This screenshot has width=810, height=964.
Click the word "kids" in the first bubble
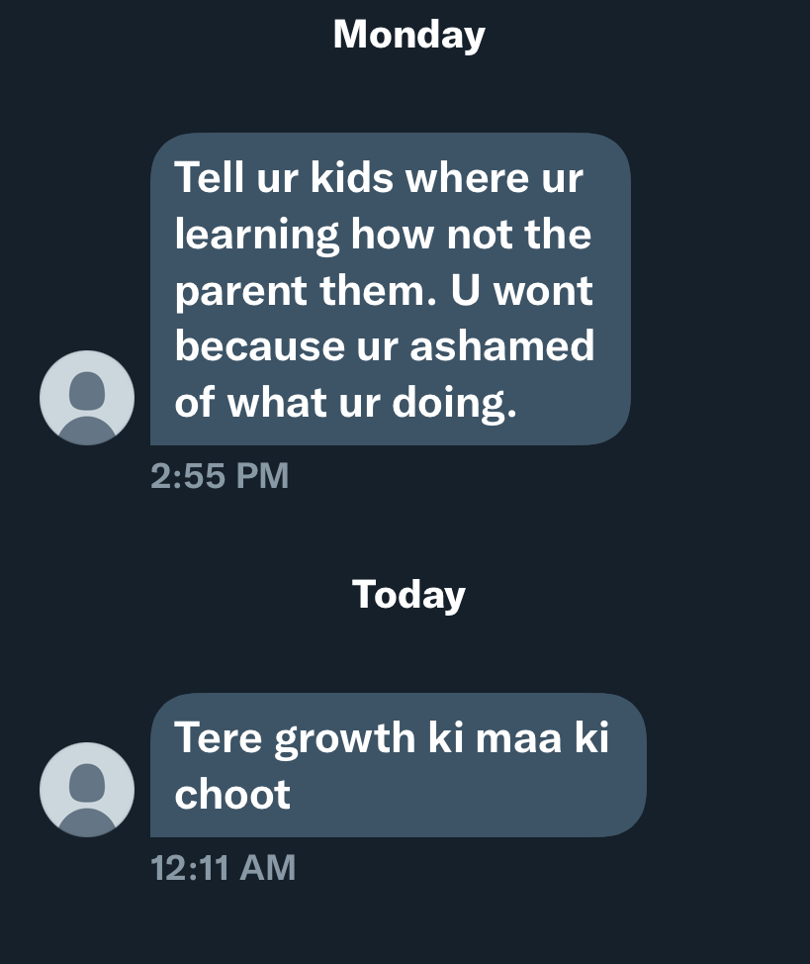pyautogui.click(x=351, y=178)
